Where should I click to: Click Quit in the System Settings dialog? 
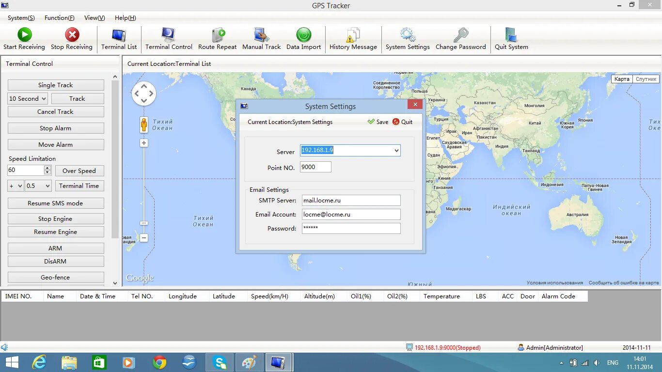click(402, 122)
